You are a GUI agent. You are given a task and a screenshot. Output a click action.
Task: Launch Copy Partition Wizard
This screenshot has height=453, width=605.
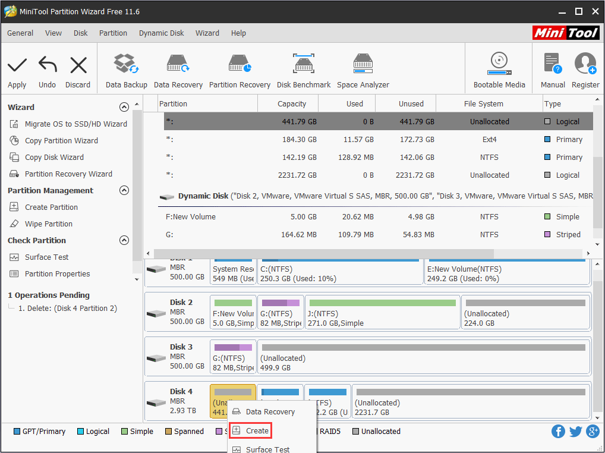pyautogui.click(x=53, y=140)
